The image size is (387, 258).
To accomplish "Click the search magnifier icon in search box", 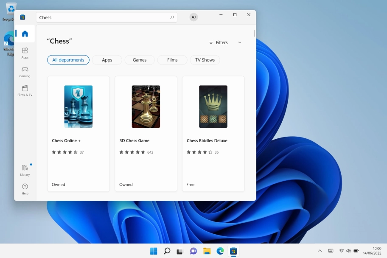I will click(x=172, y=17).
